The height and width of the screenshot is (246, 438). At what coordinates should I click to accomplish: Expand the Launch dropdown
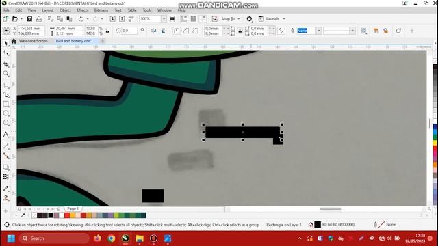284,19
